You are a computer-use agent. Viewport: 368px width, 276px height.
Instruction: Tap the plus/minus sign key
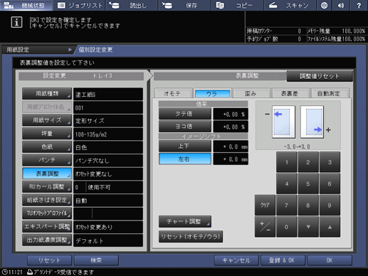(x=265, y=227)
